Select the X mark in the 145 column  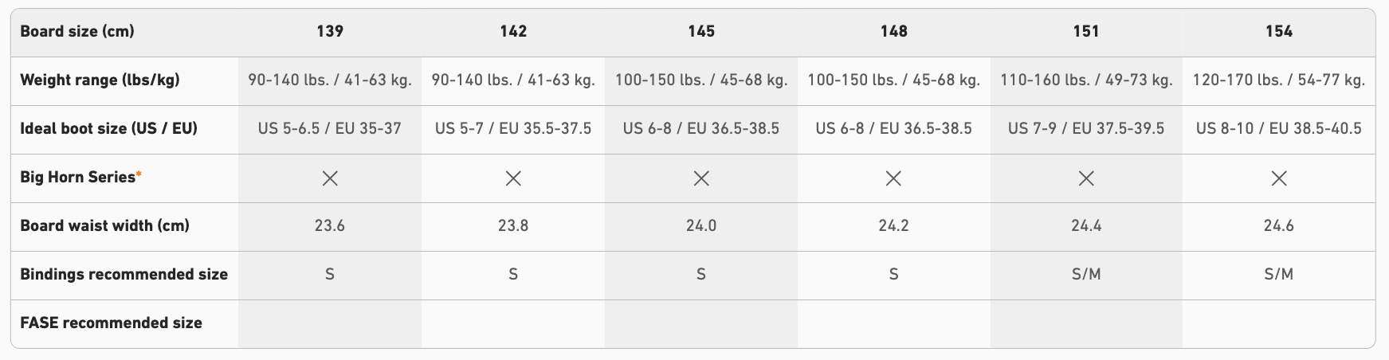701,178
